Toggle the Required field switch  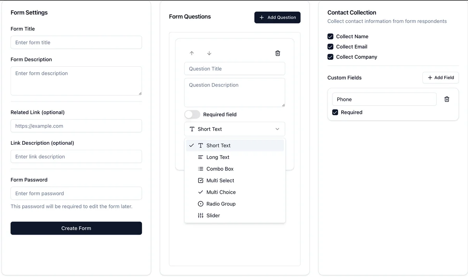click(x=192, y=114)
